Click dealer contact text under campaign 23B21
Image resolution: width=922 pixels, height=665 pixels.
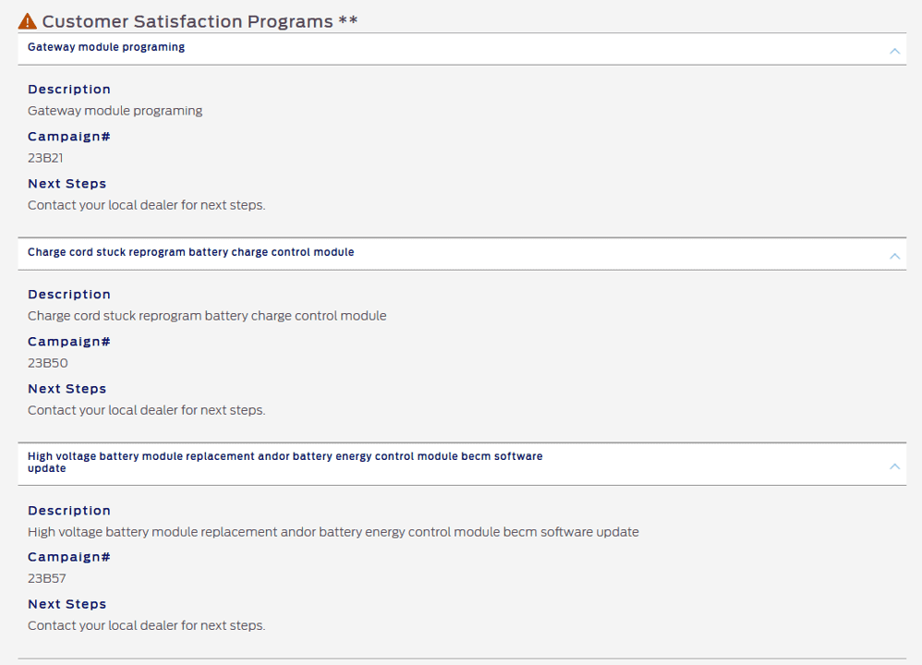pos(146,205)
